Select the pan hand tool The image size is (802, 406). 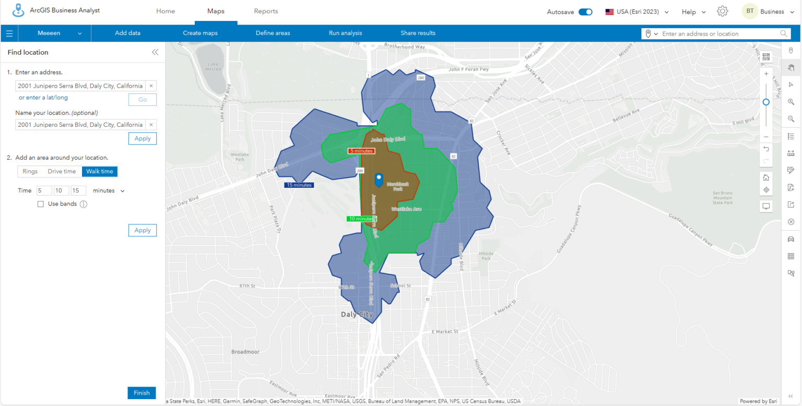pos(791,67)
